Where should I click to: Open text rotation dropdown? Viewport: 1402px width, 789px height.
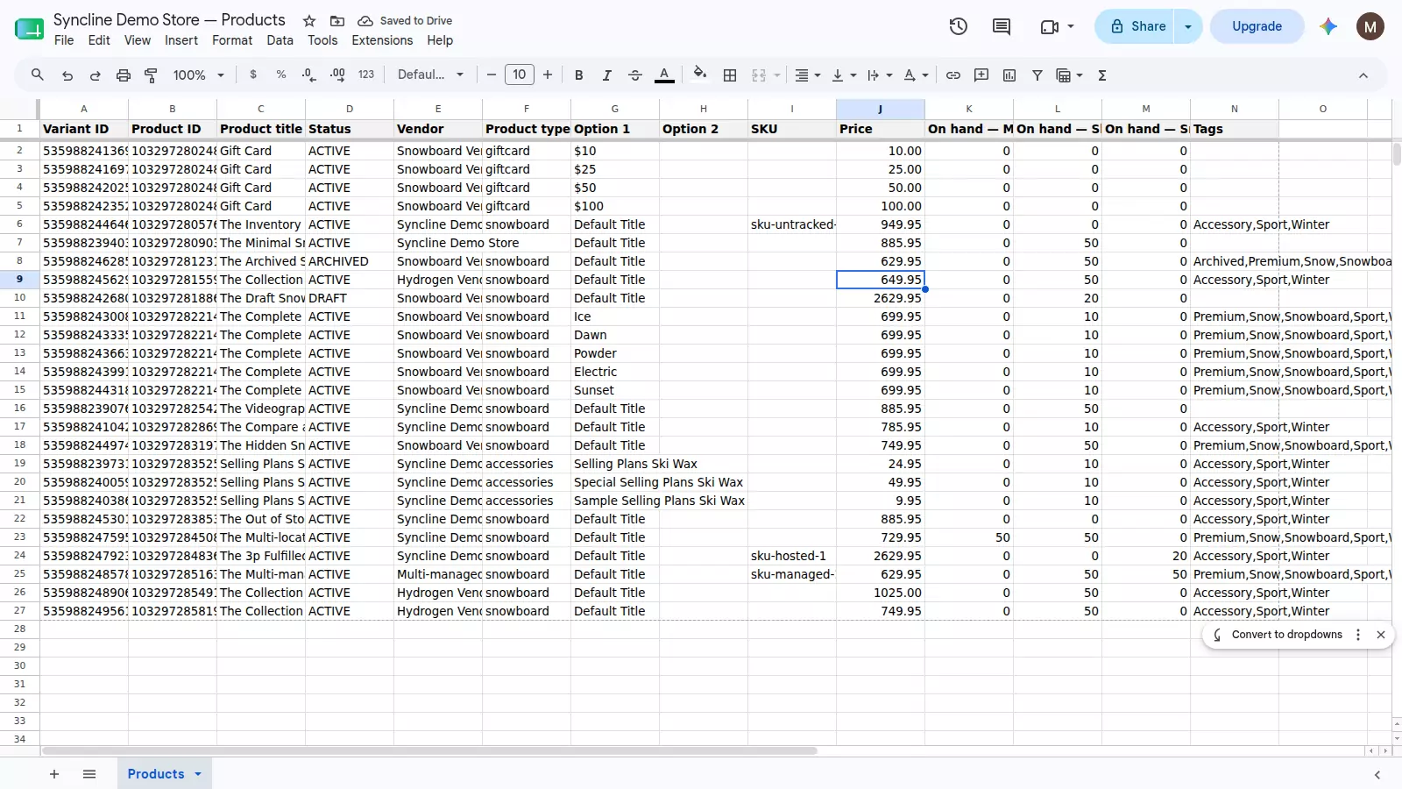[x=916, y=75]
